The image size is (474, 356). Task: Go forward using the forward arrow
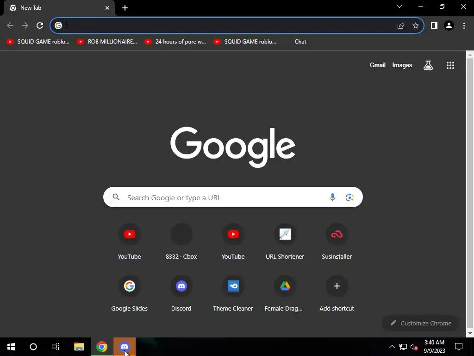pos(25,25)
